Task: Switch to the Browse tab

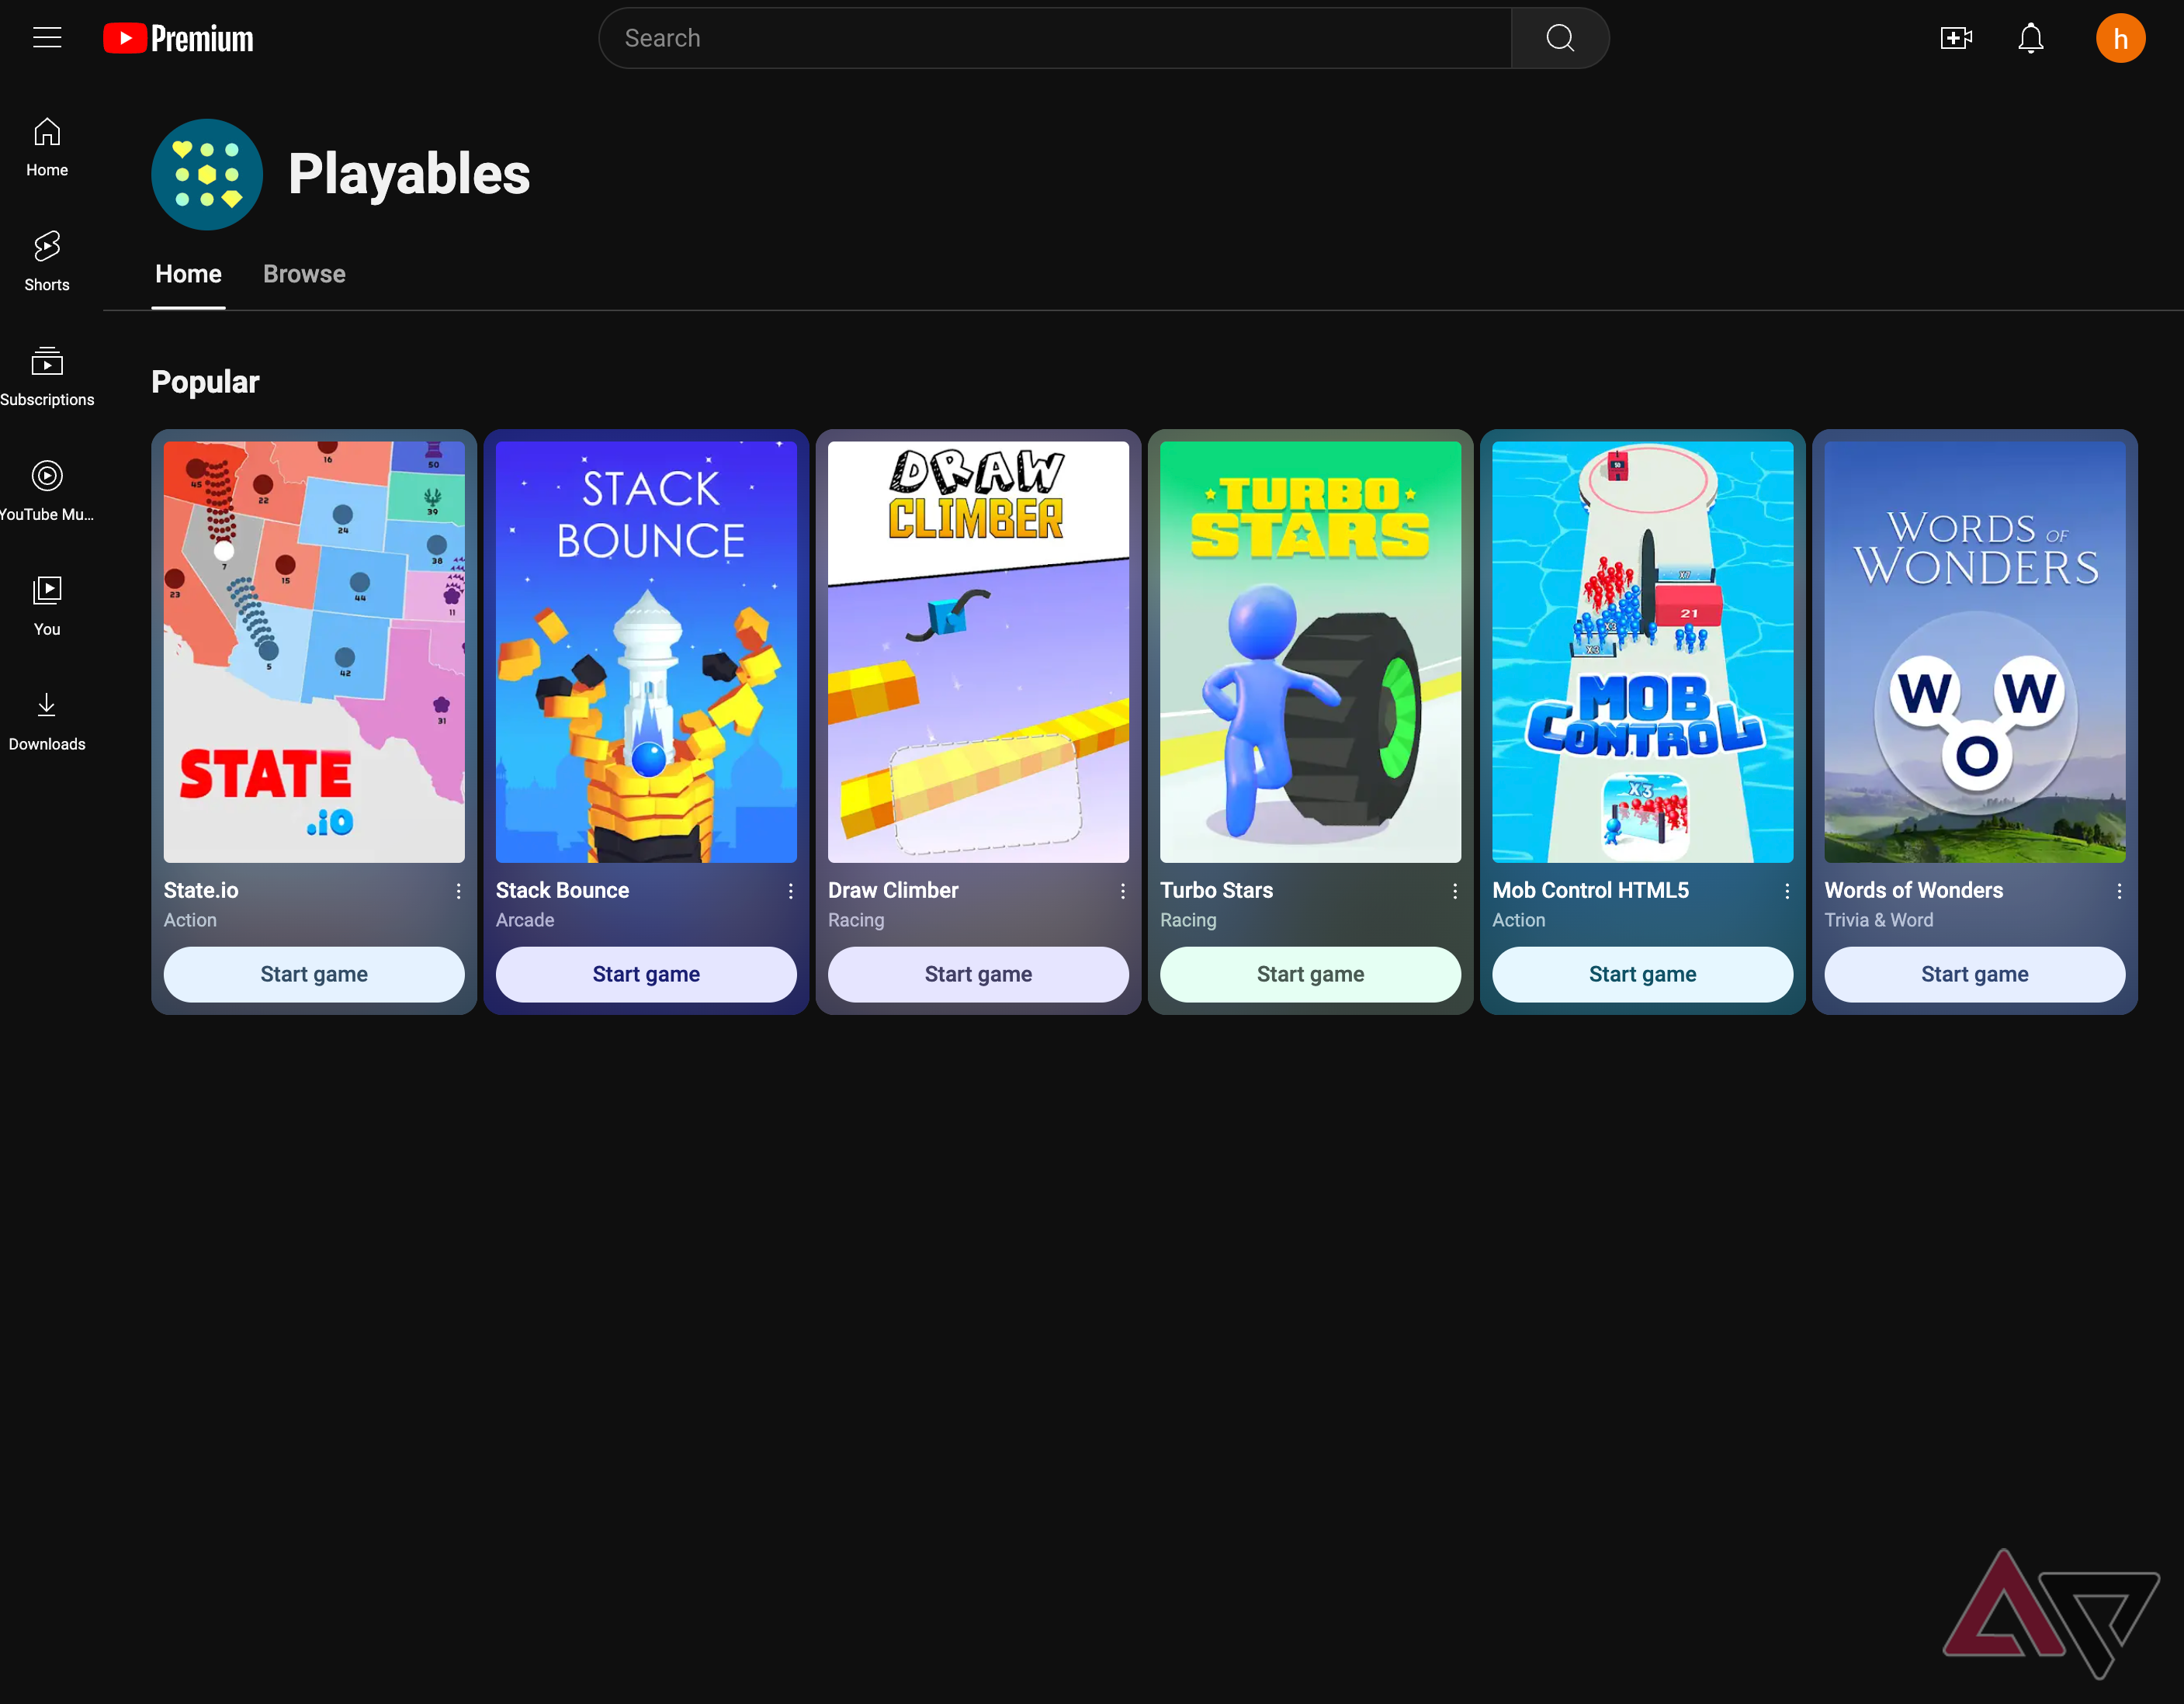Action: click(304, 274)
